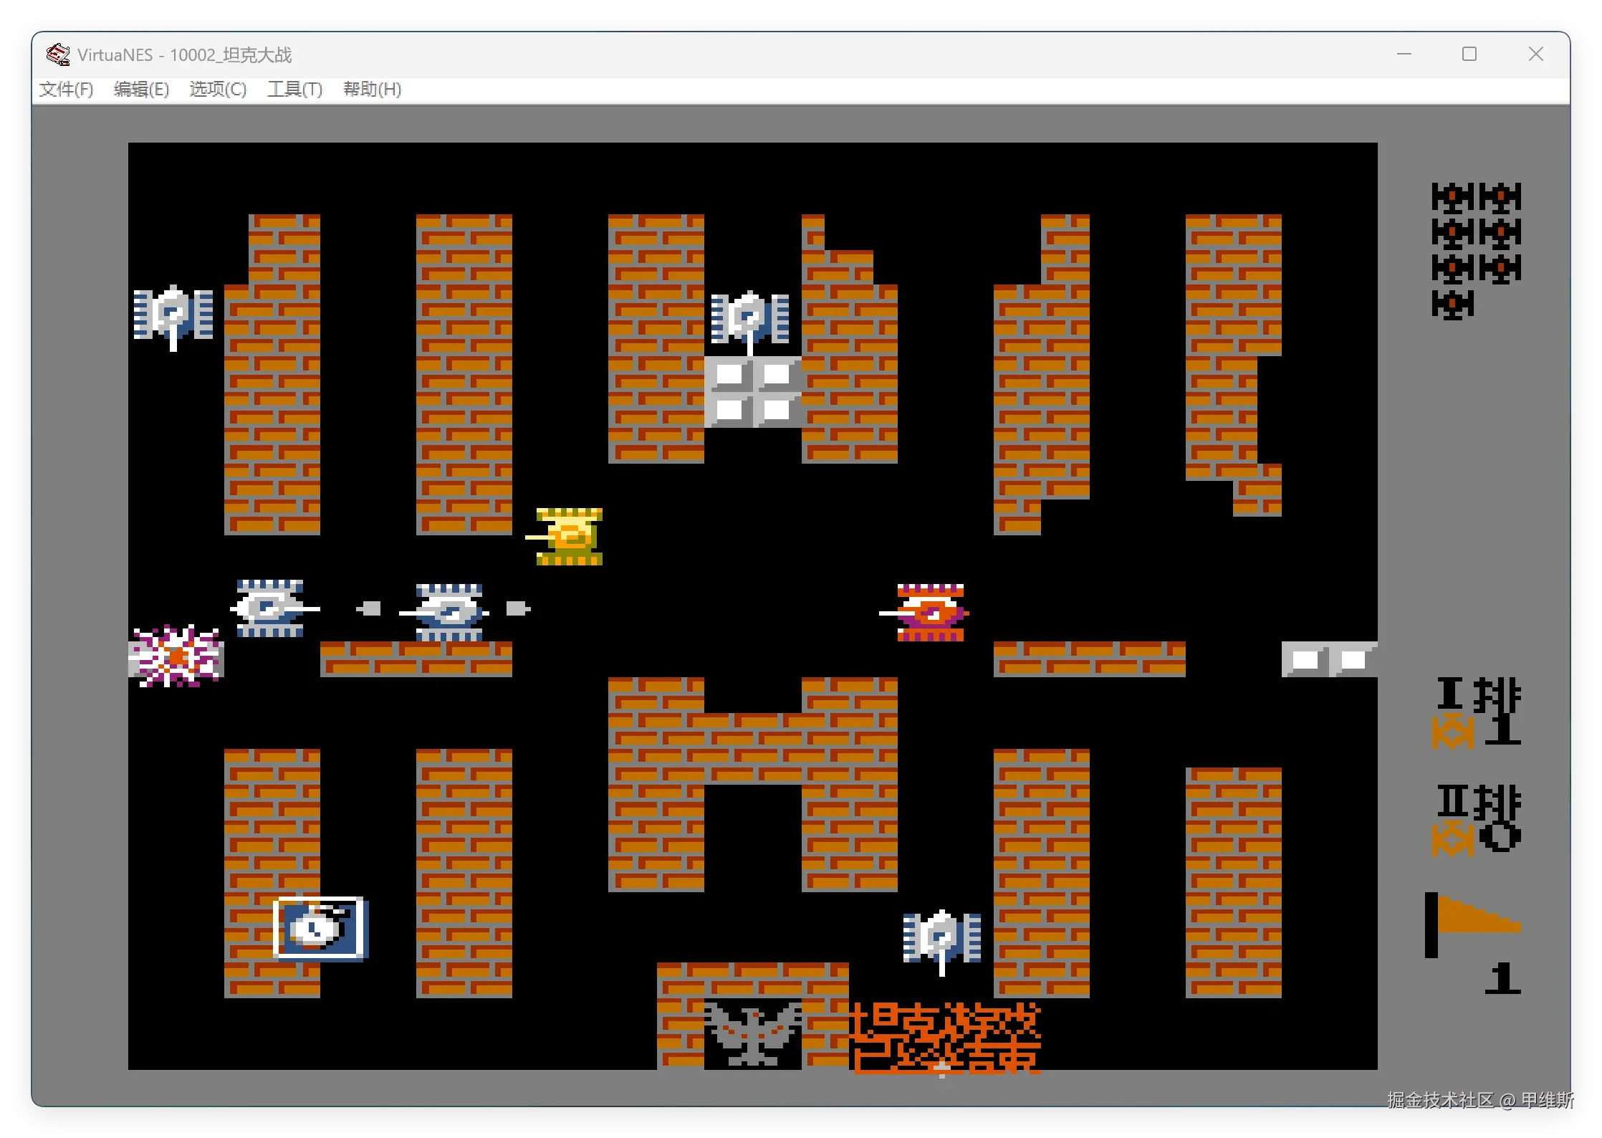Click the steel block at the right edge
This screenshot has width=1602, height=1138.
(x=1329, y=659)
